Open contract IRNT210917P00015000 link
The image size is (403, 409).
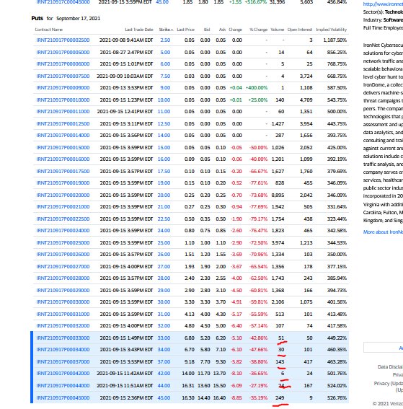click(x=63, y=147)
